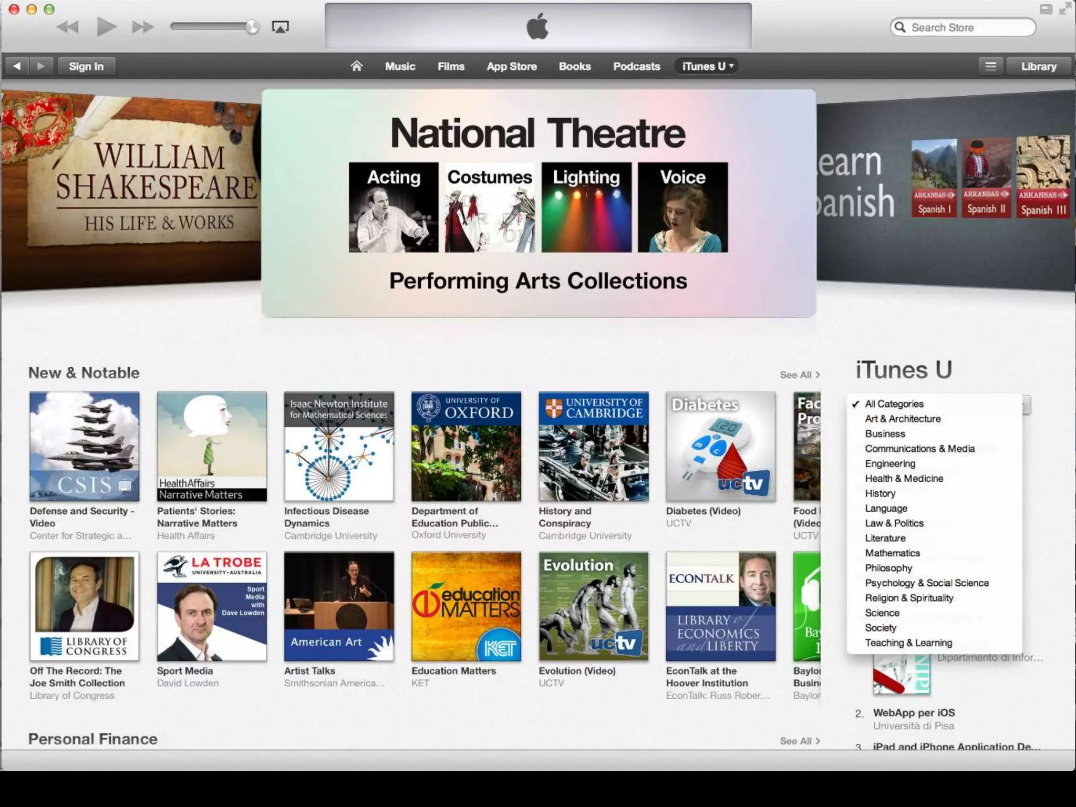The width and height of the screenshot is (1076, 807).
Task: Select the checked All Categories option
Action: click(x=894, y=404)
